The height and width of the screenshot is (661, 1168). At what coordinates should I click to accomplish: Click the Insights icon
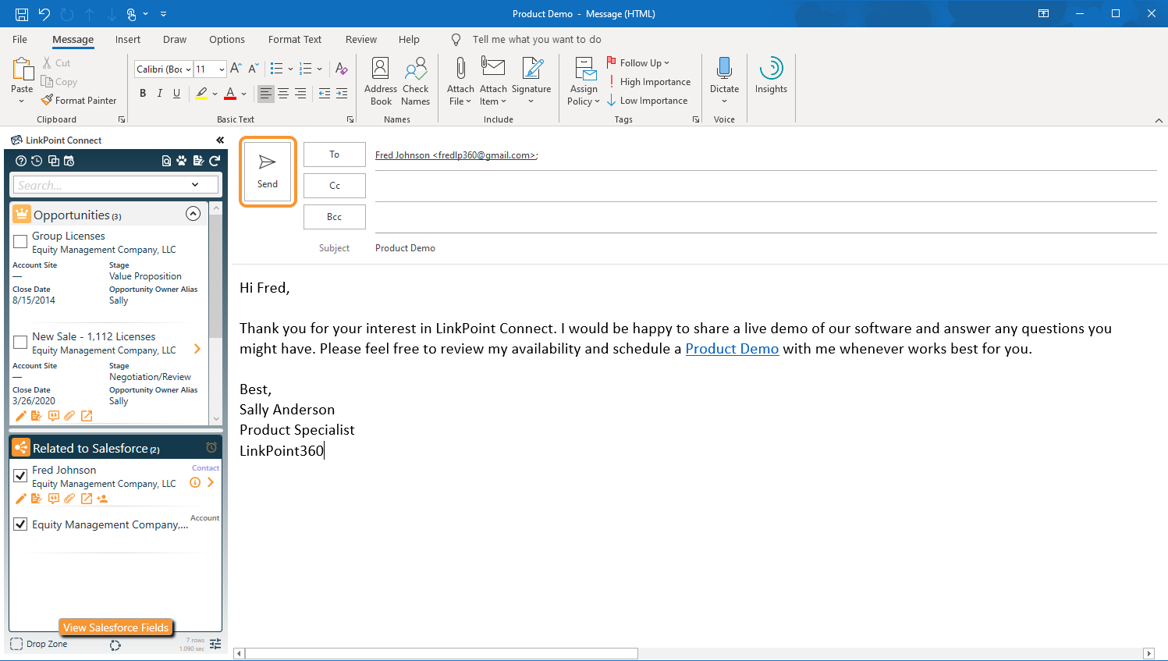click(x=771, y=76)
